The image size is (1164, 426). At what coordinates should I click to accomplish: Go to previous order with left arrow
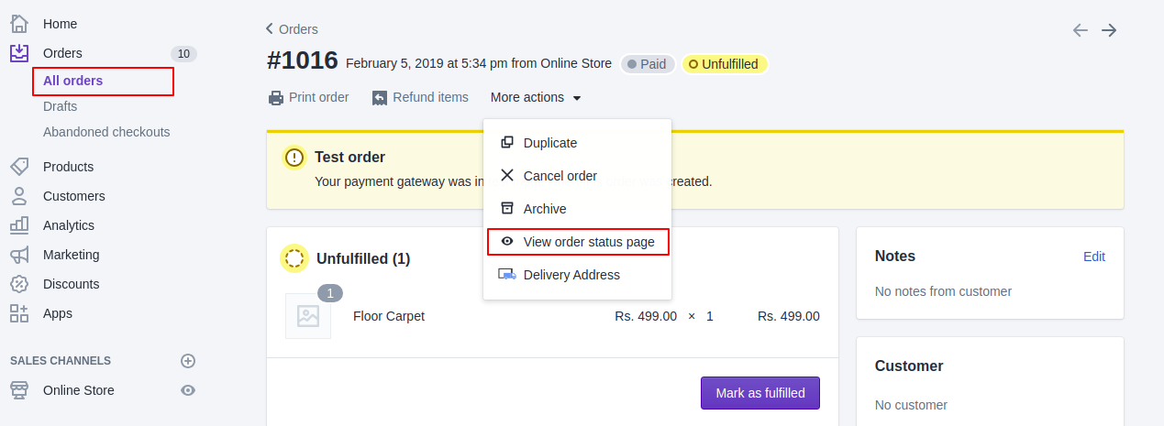coord(1081,30)
